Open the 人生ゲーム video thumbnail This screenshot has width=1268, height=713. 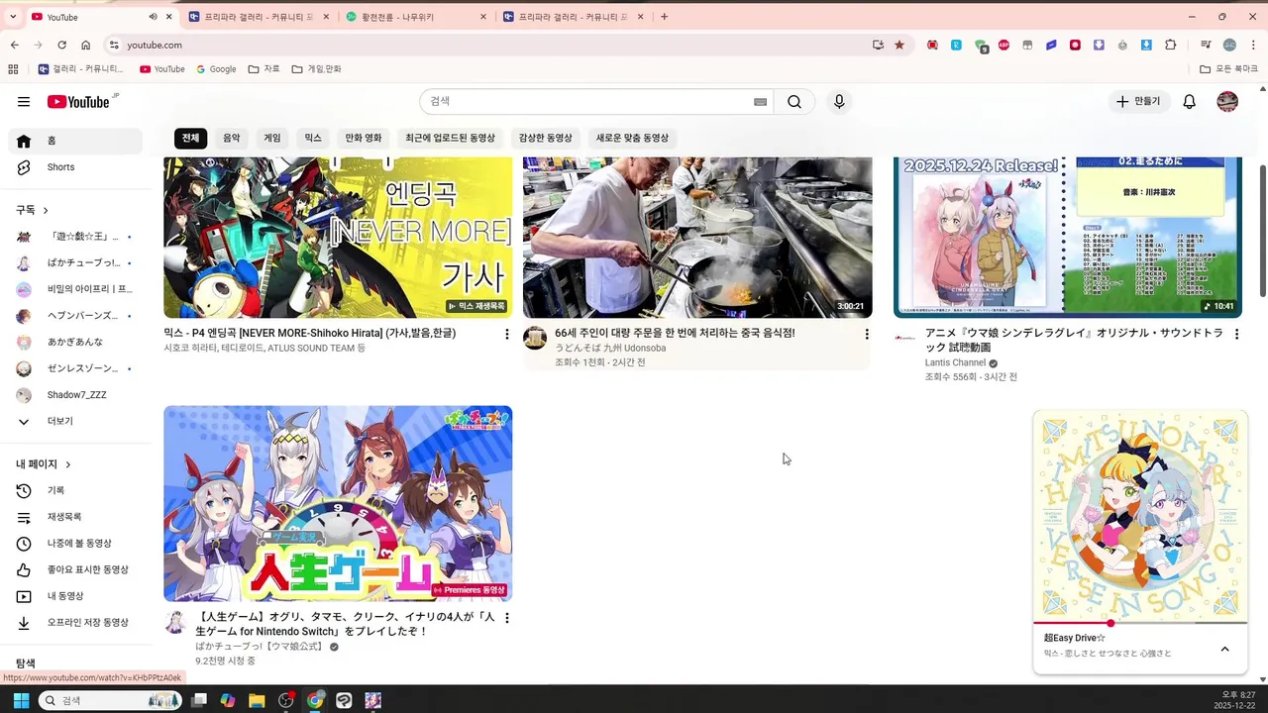(x=338, y=503)
